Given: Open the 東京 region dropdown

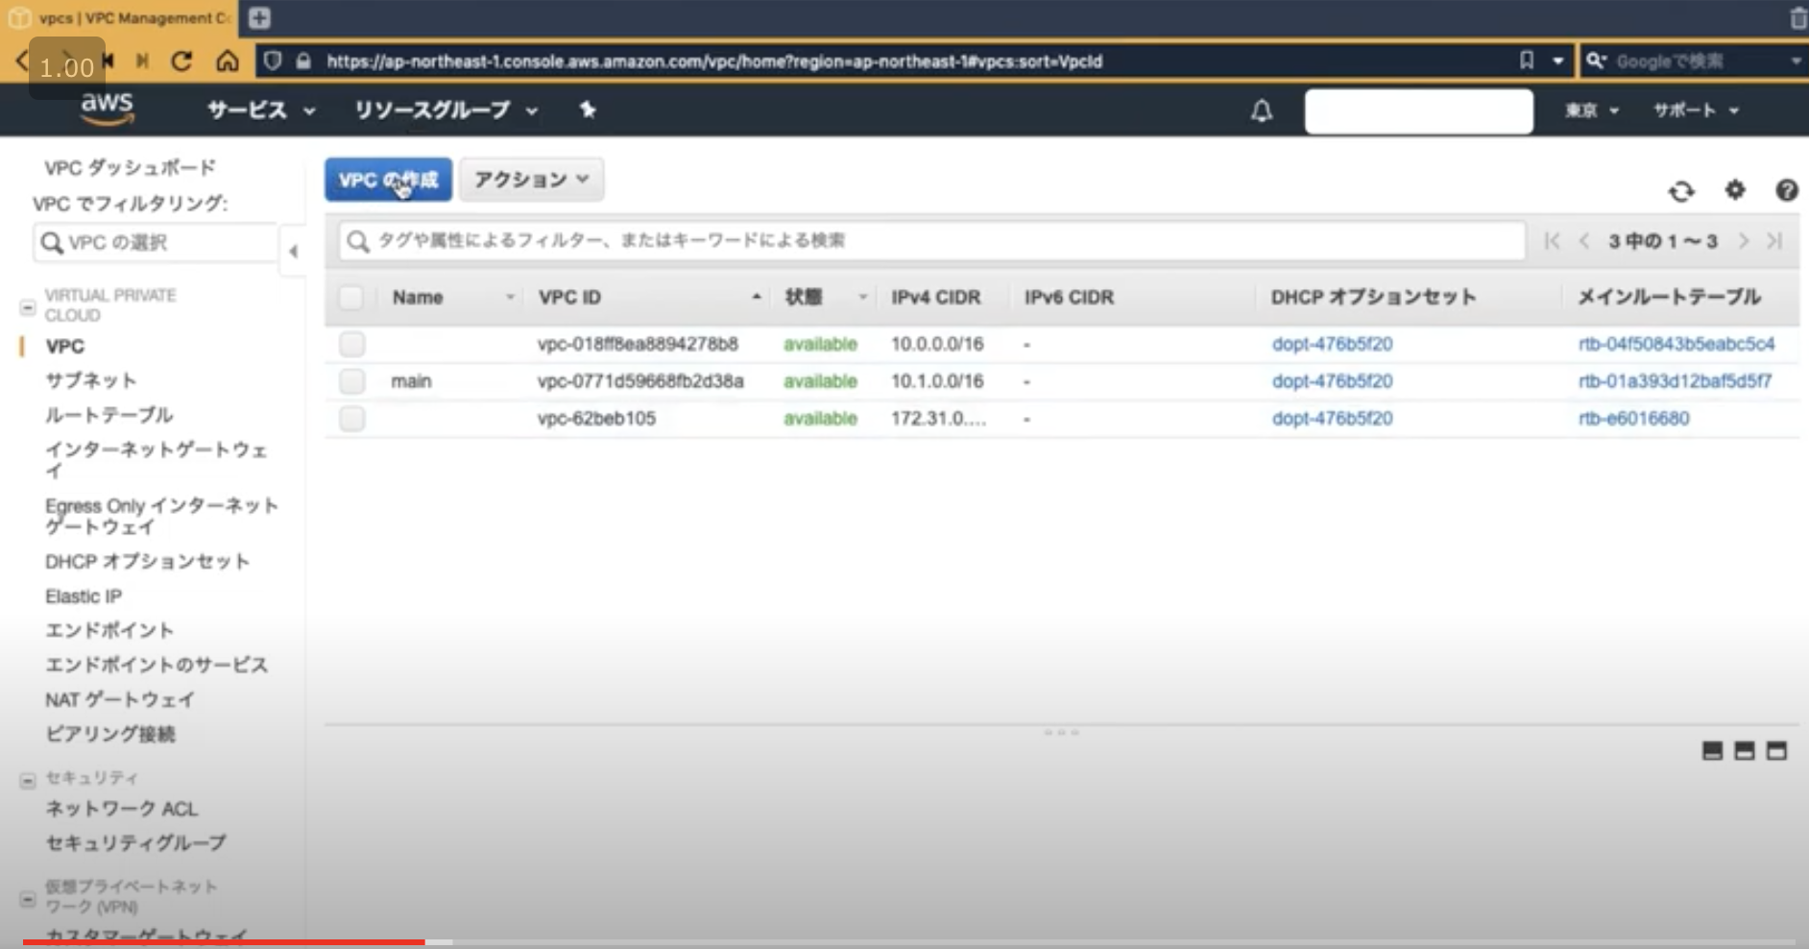Looking at the screenshot, I should [x=1592, y=110].
